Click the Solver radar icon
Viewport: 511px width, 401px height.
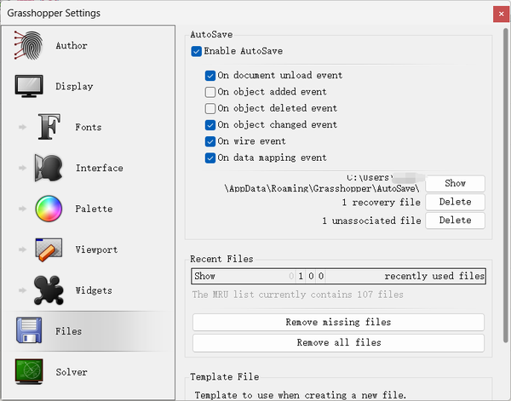click(x=29, y=373)
